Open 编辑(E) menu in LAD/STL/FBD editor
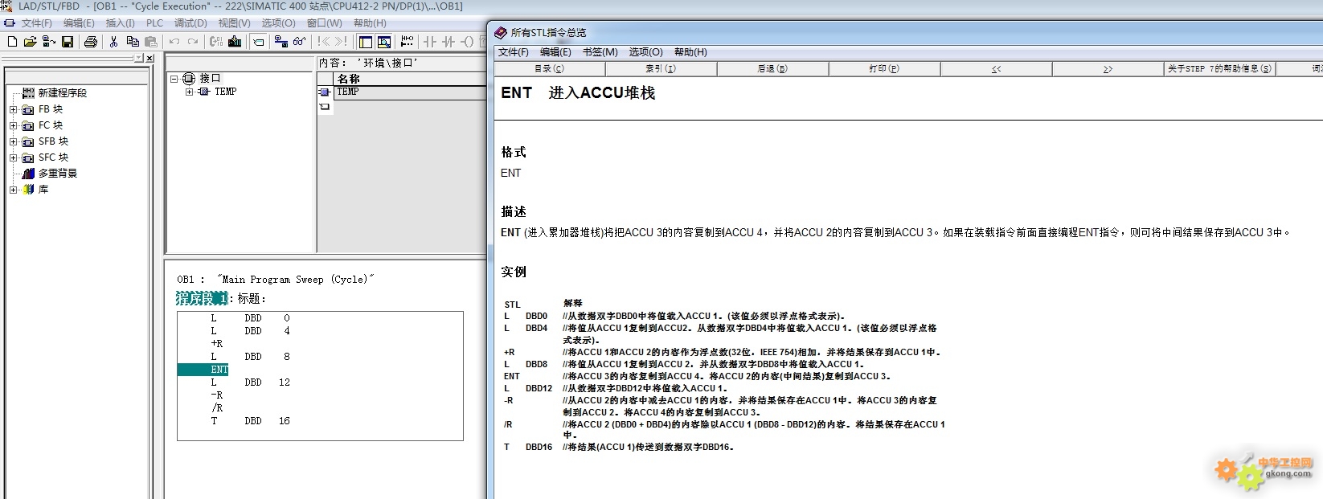This screenshot has height=499, width=1323. (x=79, y=23)
